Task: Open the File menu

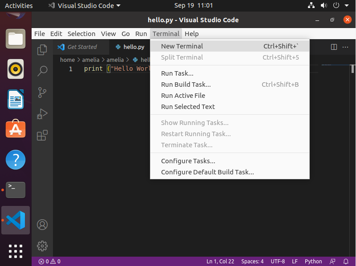Action: (40, 34)
